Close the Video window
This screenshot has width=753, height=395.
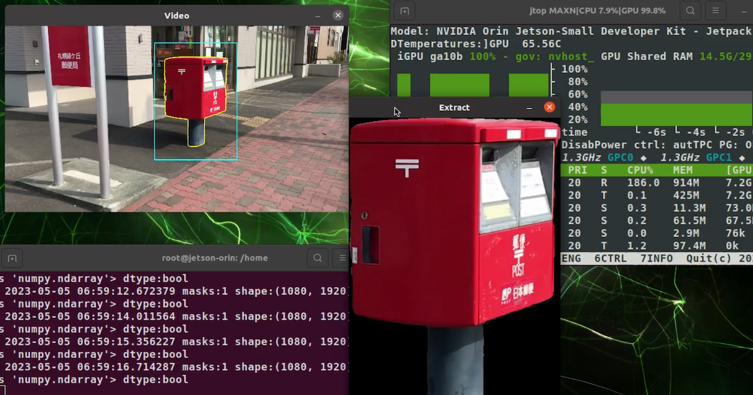[338, 16]
